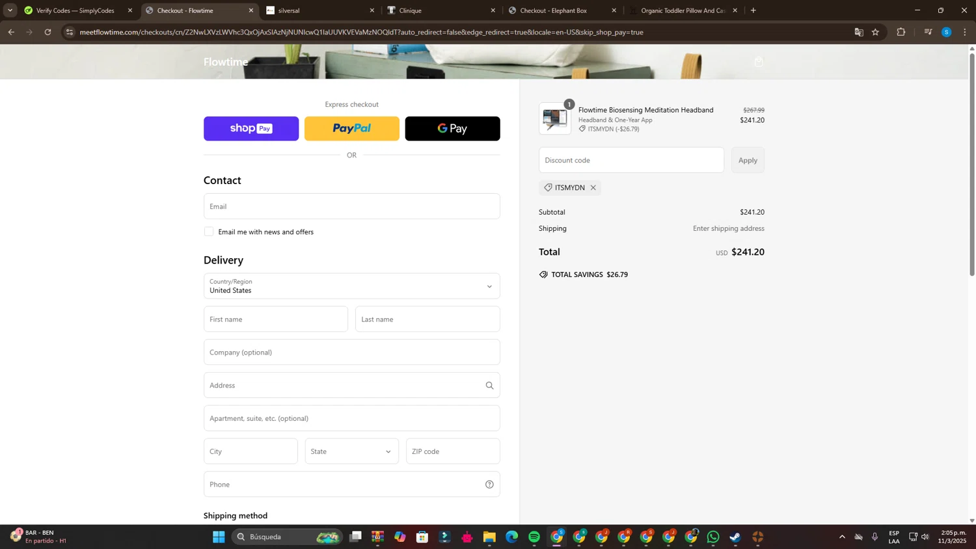The image size is (976, 549).
Task: Open the cart bag icon in the Flowtime header
Action: click(x=759, y=62)
